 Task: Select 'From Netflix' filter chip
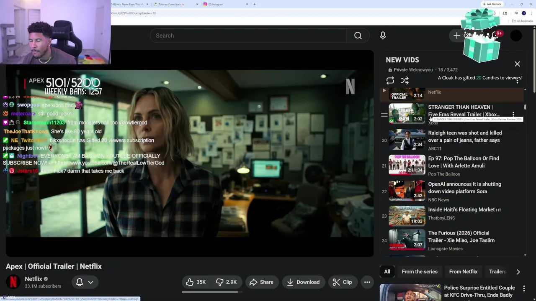(x=463, y=272)
